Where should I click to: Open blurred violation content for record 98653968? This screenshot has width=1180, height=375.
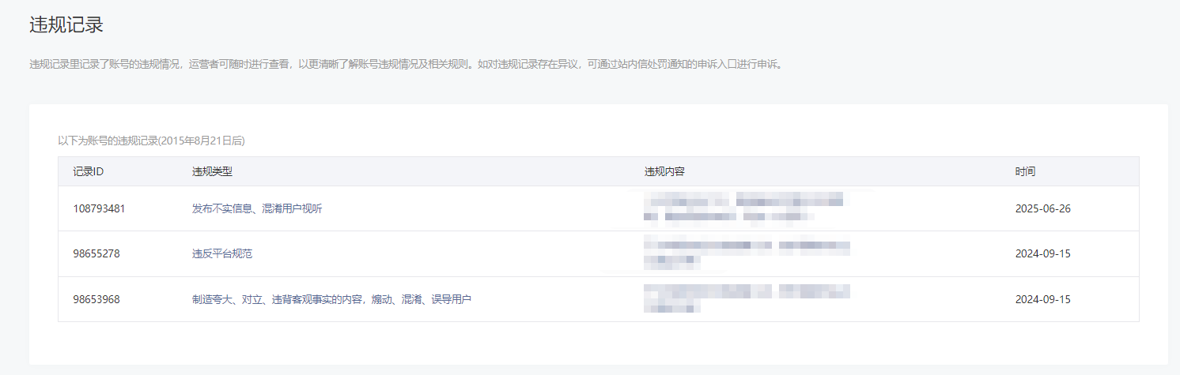pos(747,298)
